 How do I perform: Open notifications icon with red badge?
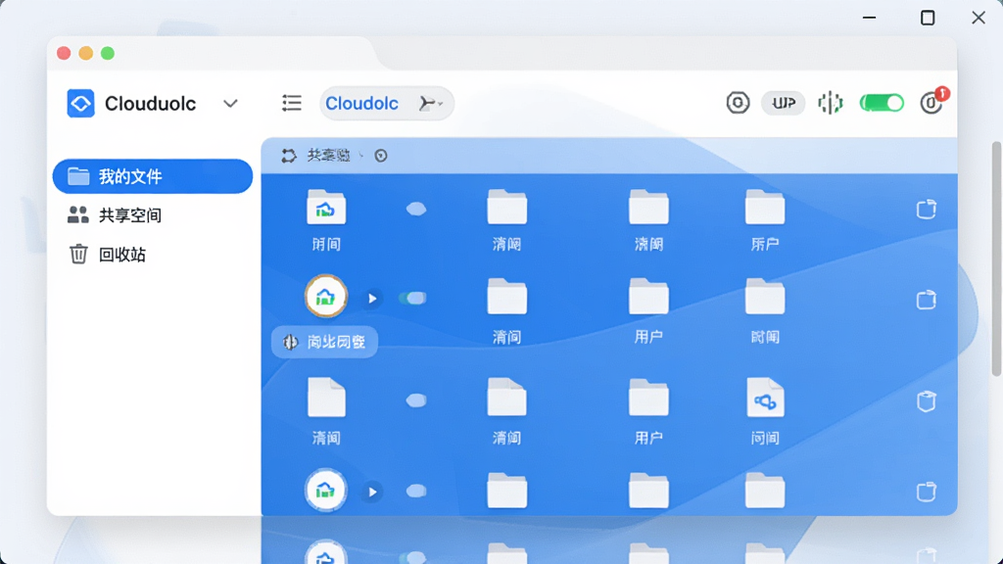(932, 102)
